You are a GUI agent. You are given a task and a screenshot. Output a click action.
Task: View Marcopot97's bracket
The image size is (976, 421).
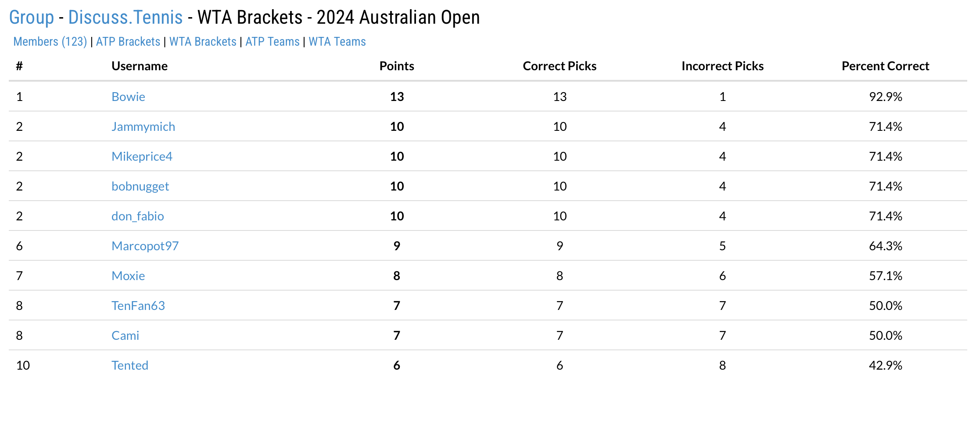pos(145,246)
